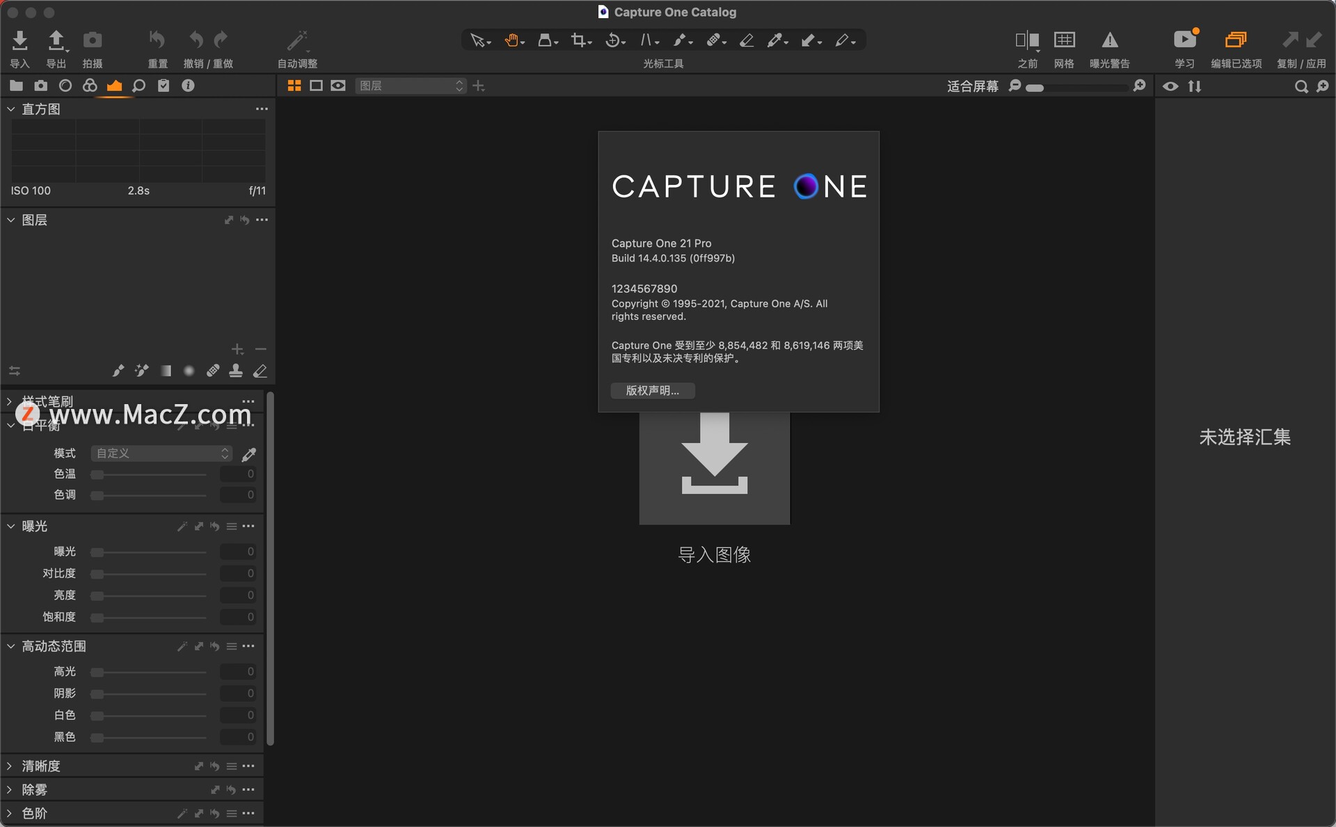The image size is (1336, 827).
Task: Select the crop cursor tool
Action: pyautogui.click(x=581, y=40)
